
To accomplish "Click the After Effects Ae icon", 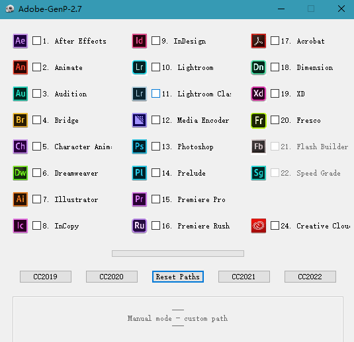I will pos(21,41).
